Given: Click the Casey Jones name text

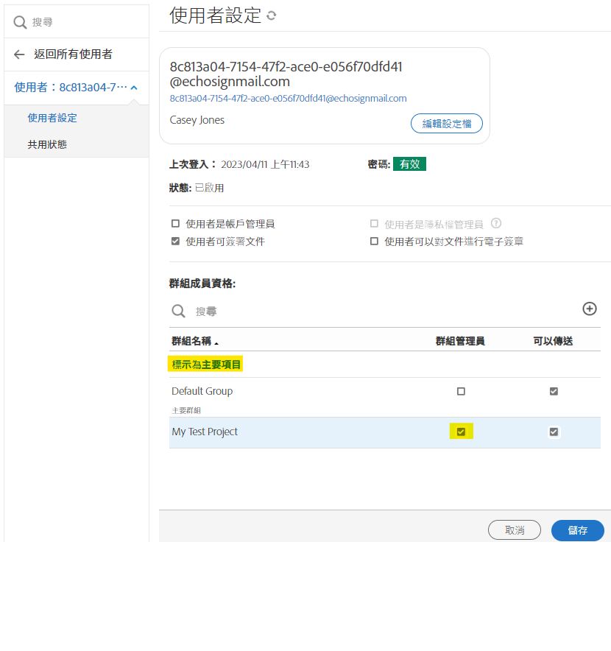Looking at the screenshot, I should coord(197,120).
